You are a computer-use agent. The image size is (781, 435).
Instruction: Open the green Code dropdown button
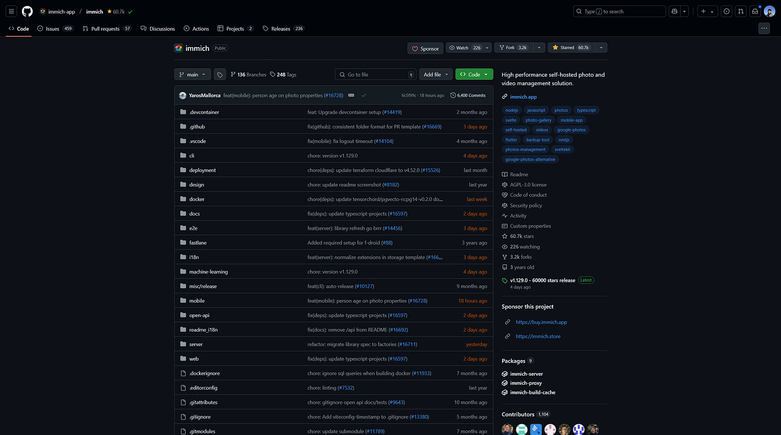(474, 74)
